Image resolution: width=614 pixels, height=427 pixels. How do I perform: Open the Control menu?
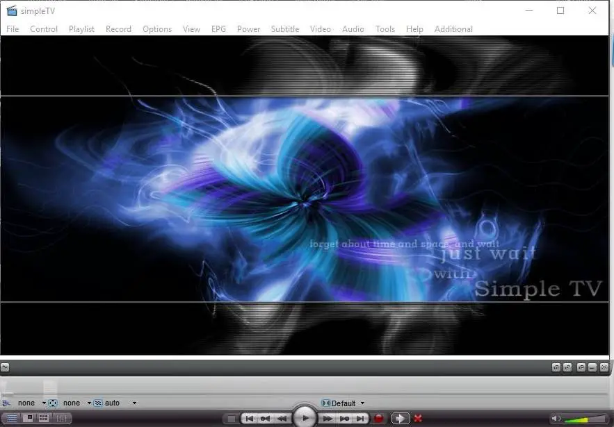(x=44, y=29)
